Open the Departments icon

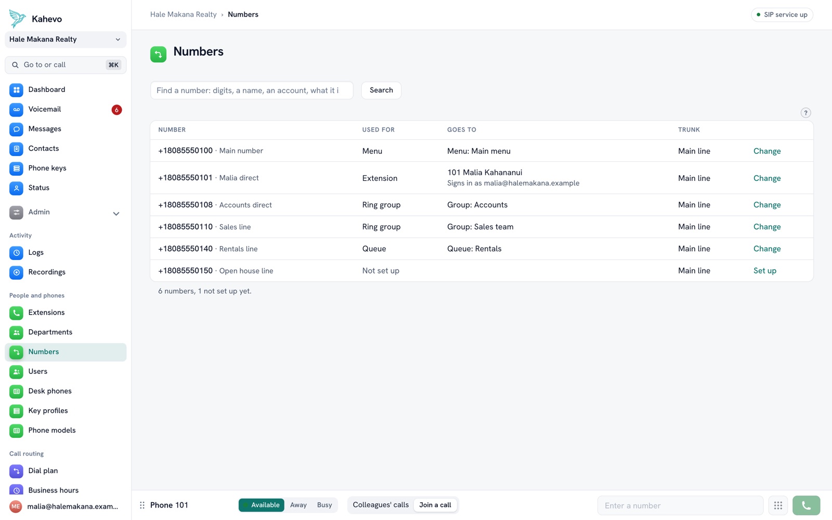pyautogui.click(x=16, y=332)
